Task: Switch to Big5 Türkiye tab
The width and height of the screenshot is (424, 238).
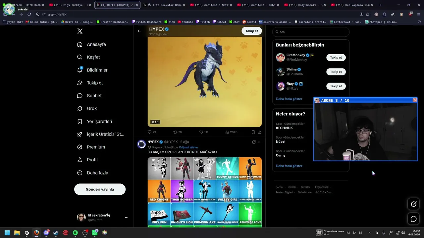Action: 69,5
